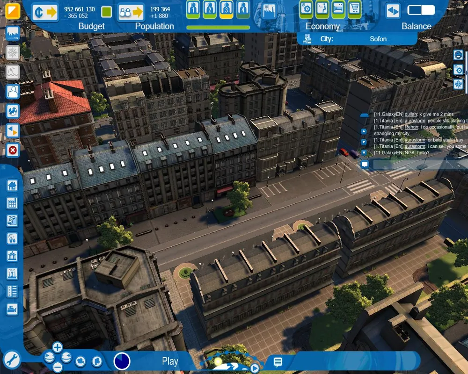Screen dimensions: 468x374
Task: Open the leaf icon on right edge
Action: [x=458, y=85]
